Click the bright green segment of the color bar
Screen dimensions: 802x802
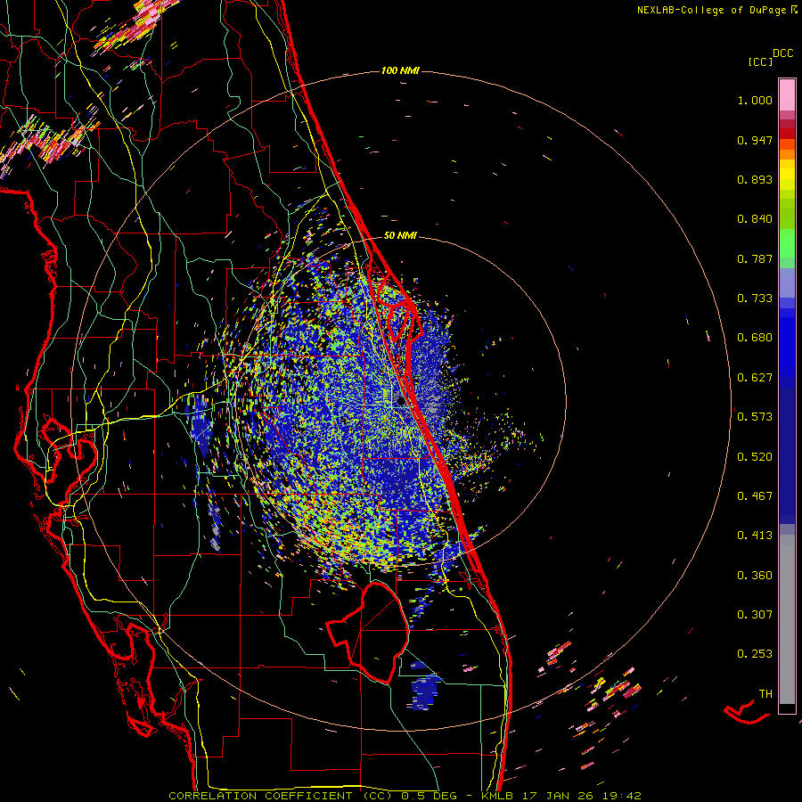click(787, 243)
